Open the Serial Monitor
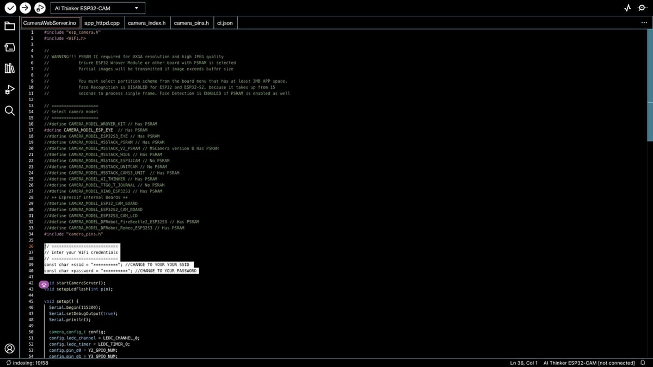 pyautogui.click(x=642, y=8)
